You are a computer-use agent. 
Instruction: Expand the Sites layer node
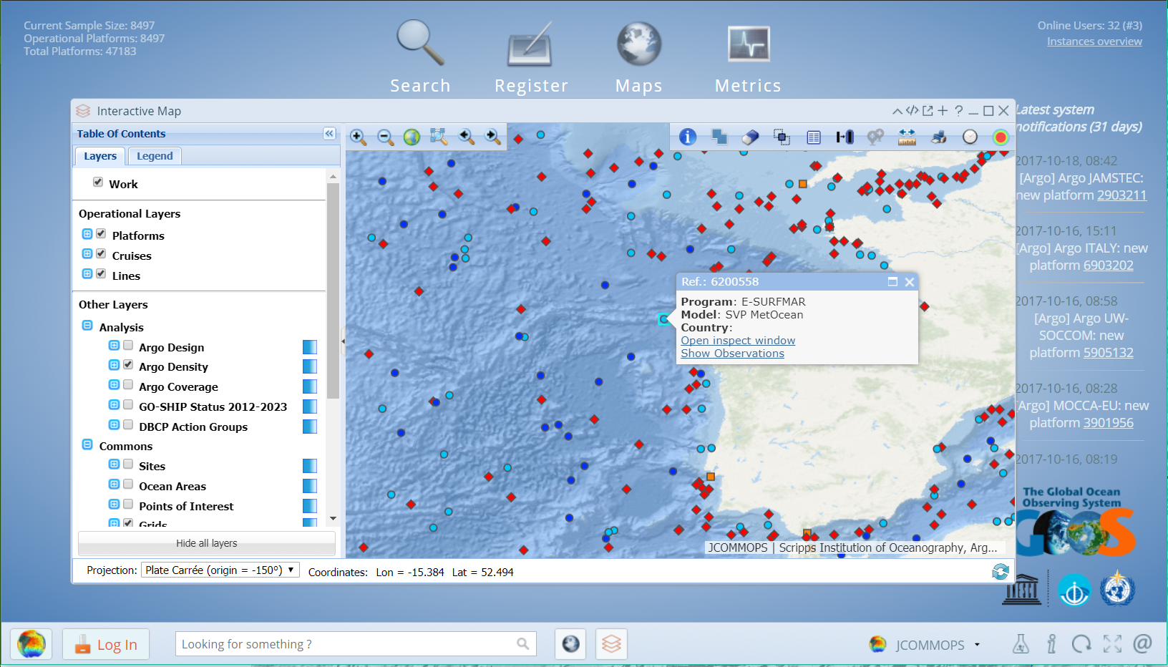tap(114, 464)
